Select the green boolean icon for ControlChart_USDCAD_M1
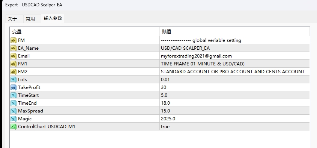 click(x=14, y=127)
